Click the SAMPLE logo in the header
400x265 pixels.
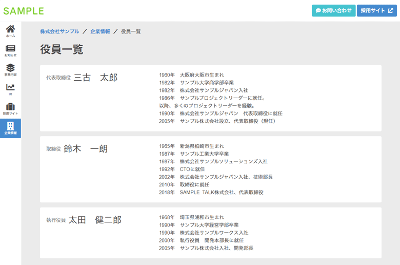(x=24, y=11)
